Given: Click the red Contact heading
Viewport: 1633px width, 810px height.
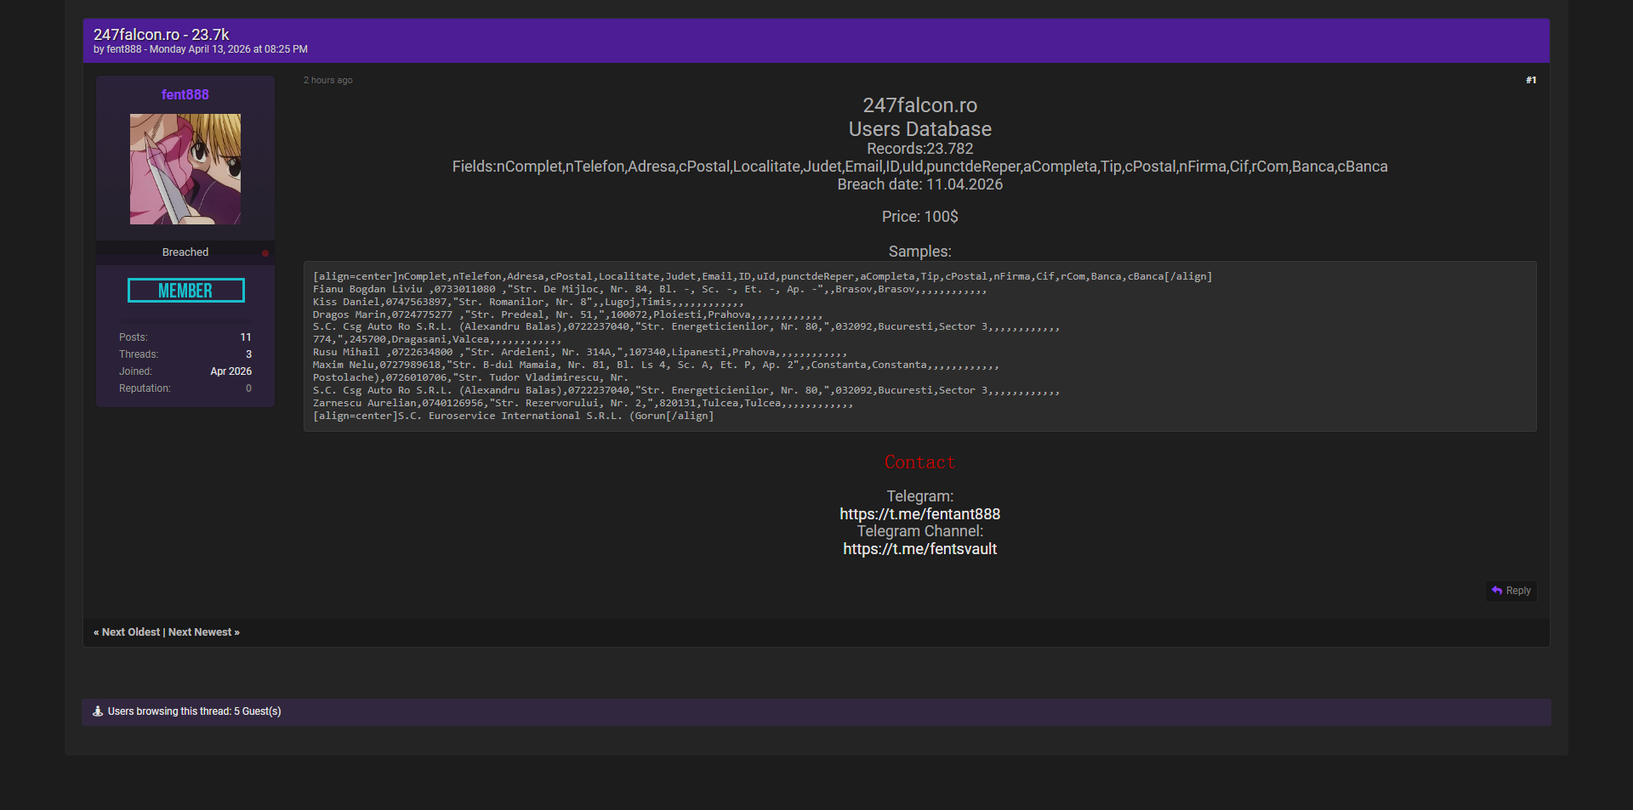Looking at the screenshot, I should pyautogui.click(x=919, y=462).
